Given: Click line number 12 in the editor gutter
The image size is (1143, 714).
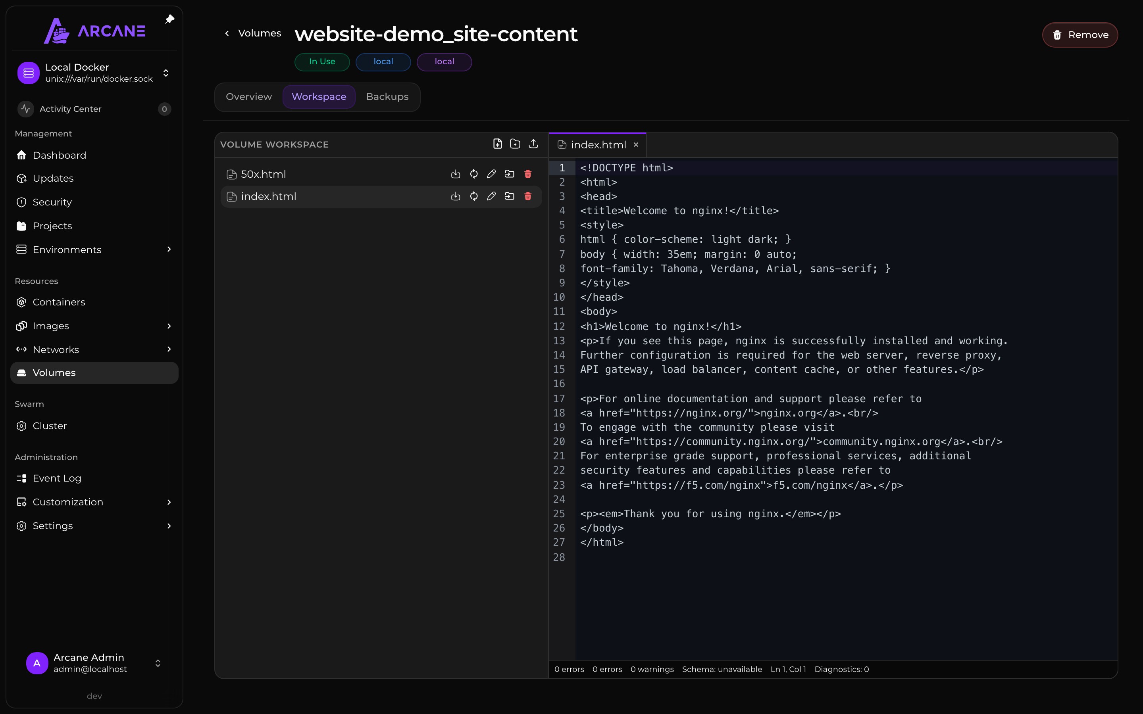Looking at the screenshot, I should pyautogui.click(x=559, y=326).
